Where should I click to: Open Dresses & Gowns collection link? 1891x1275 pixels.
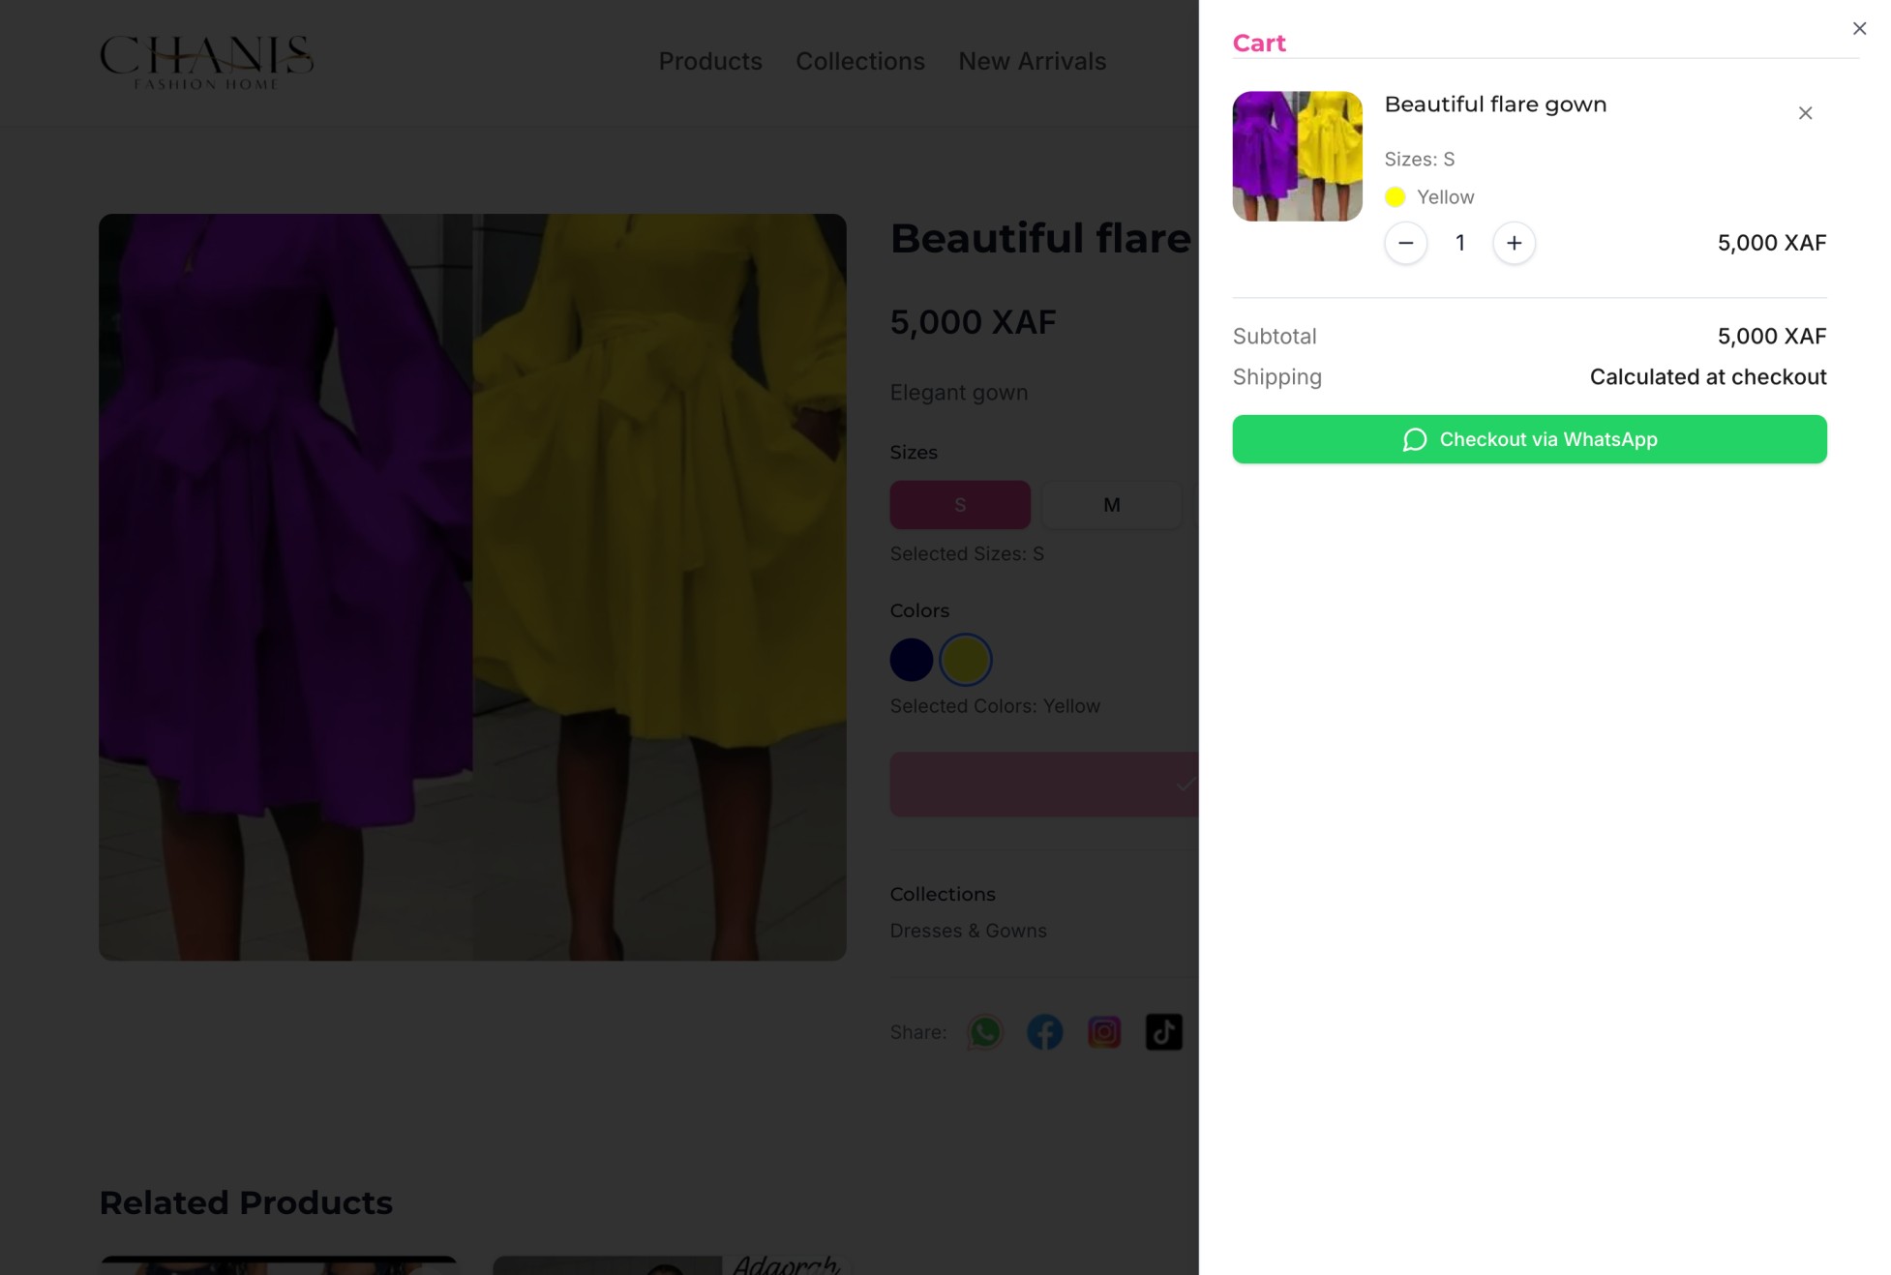click(968, 930)
